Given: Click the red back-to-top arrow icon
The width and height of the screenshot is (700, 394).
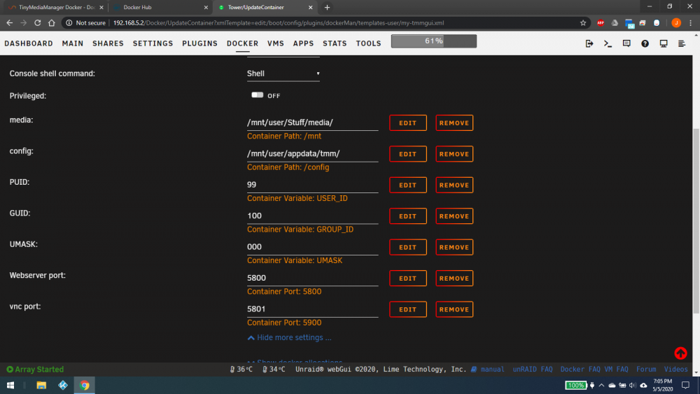Looking at the screenshot, I should coord(680,353).
